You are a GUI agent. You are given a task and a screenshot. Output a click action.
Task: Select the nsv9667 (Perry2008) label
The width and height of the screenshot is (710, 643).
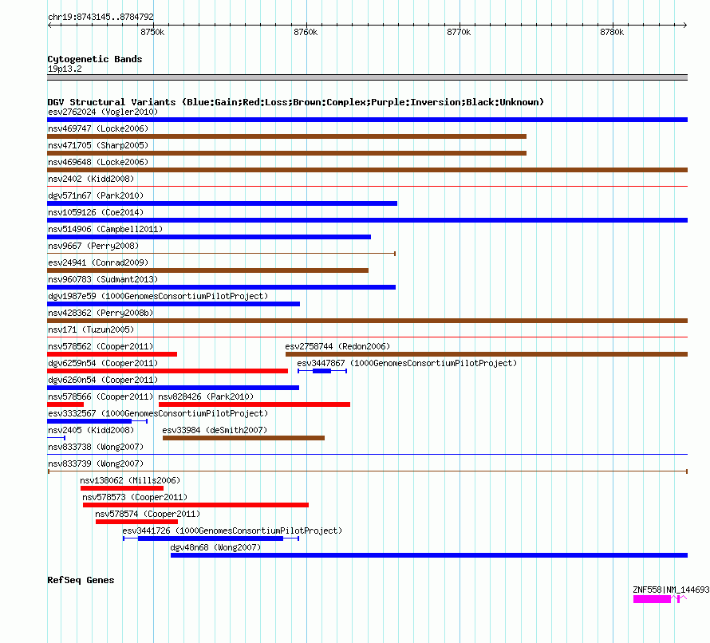click(x=93, y=246)
